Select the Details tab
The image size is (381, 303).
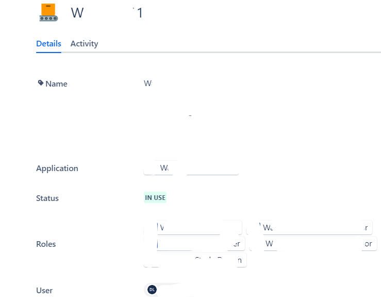48,44
